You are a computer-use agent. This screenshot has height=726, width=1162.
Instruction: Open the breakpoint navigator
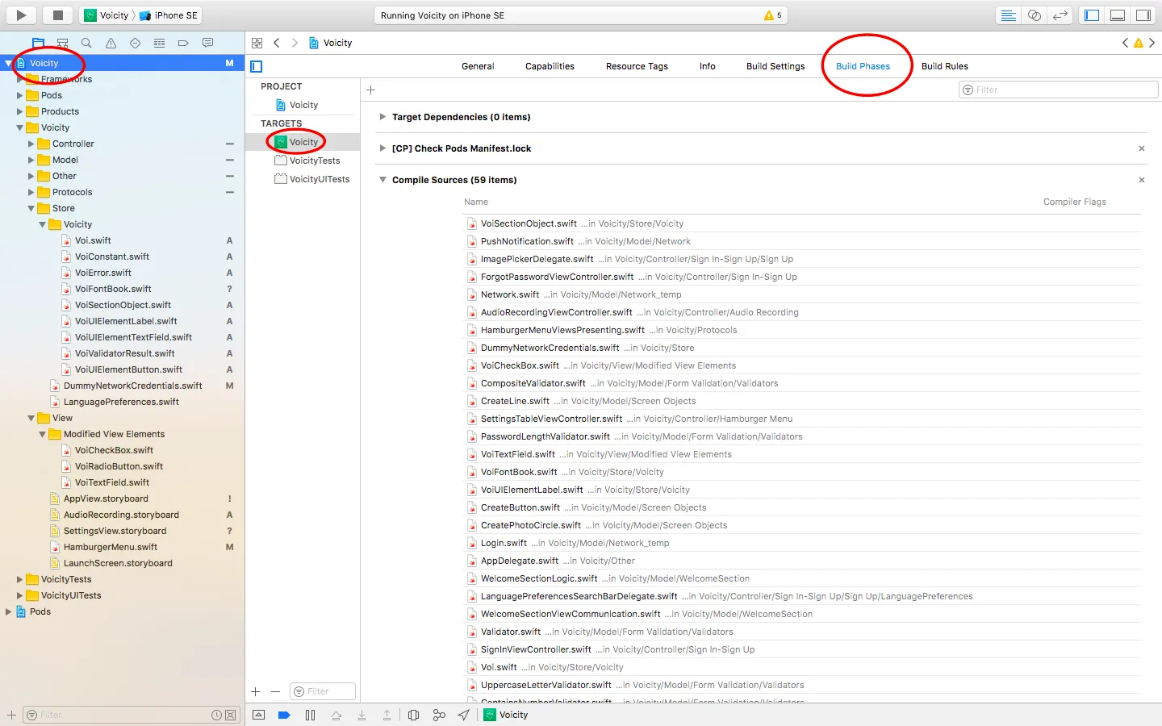(183, 43)
